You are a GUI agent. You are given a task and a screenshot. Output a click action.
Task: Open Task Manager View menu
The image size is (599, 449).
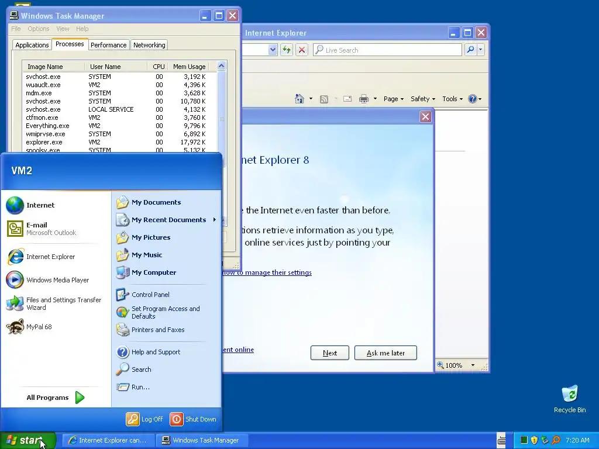click(x=63, y=29)
